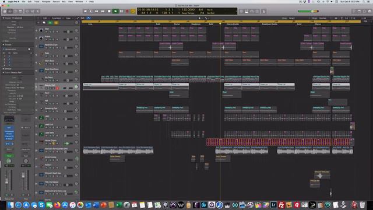Open the File menu
The height and width of the screenshot is (210, 373).
point(23,1)
